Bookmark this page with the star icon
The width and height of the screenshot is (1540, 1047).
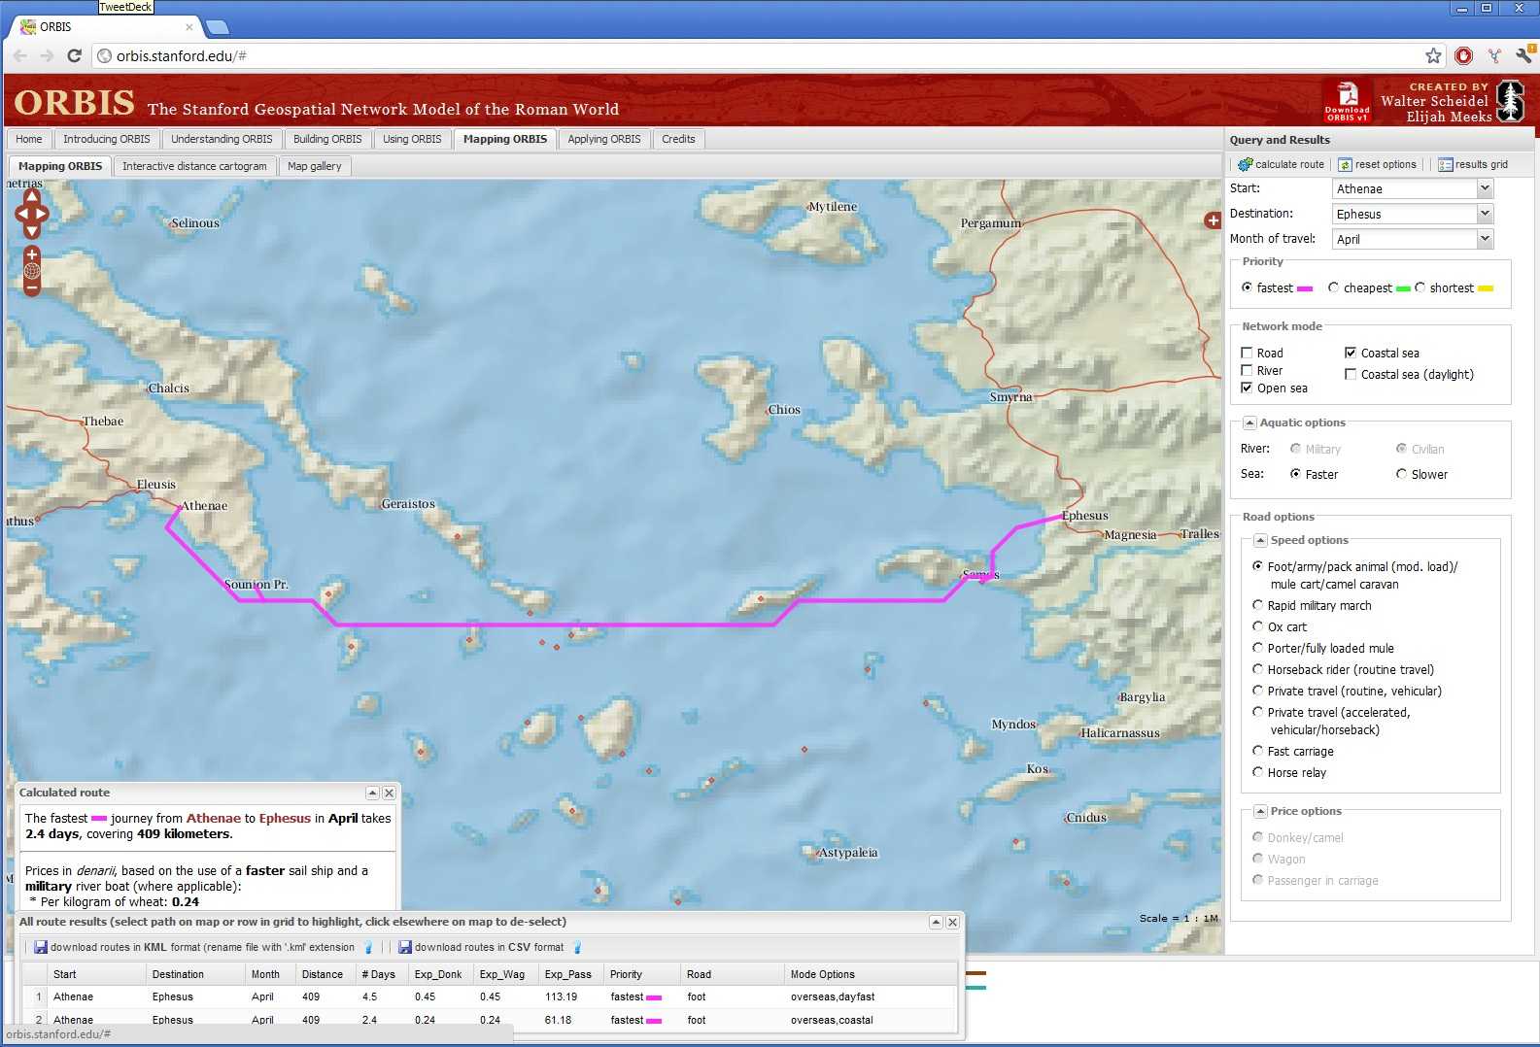pos(1433,55)
